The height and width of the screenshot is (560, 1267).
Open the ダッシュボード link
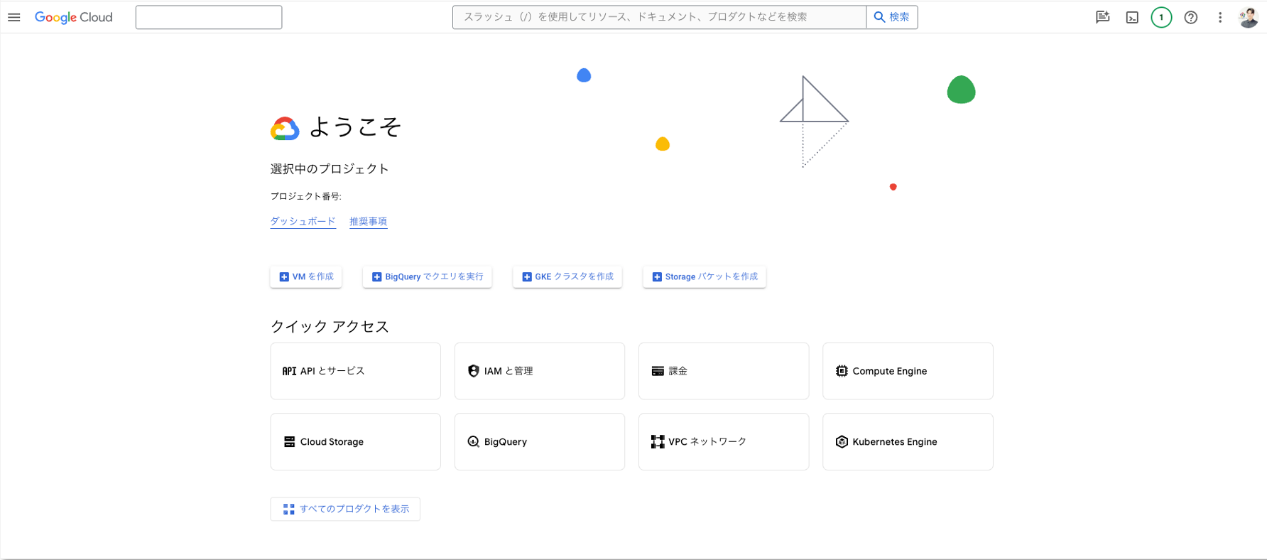pyautogui.click(x=303, y=221)
